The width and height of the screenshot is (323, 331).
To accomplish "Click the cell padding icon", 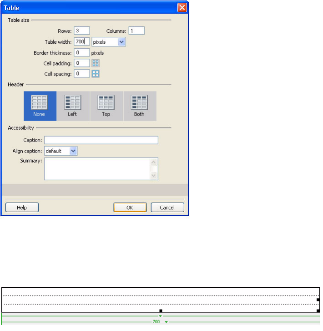I will (x=96, y=63).
